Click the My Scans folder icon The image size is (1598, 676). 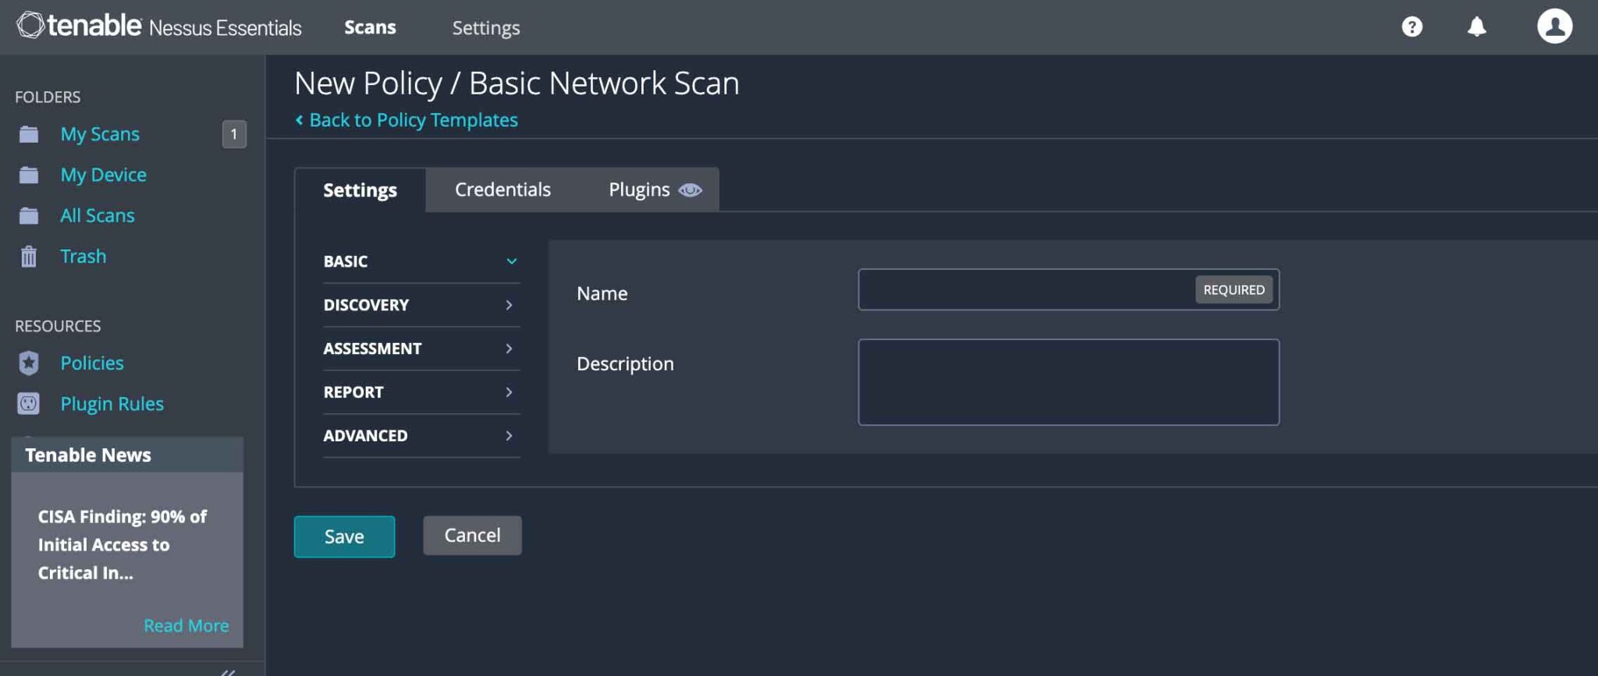(29, 134)
